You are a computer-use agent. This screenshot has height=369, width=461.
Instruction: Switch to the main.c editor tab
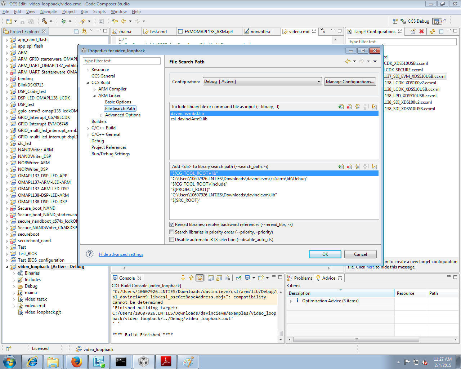coord(126,32)
